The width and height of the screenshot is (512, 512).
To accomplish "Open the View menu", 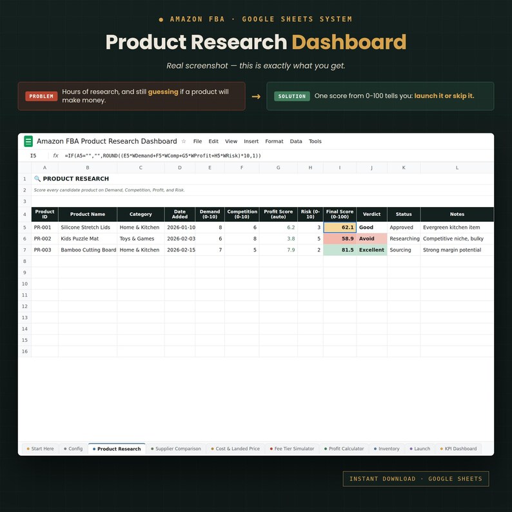I will click(x=231, y=141).
